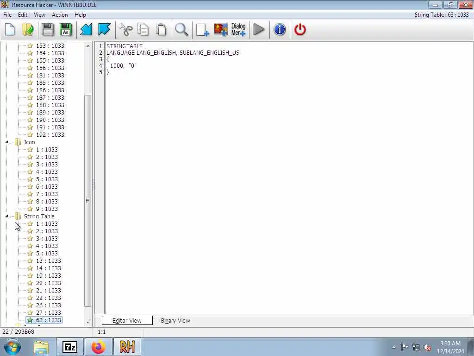This screenshot has width=474, height=356.
Task: Select Icon resource 7 : 1033
Action: 47,194
